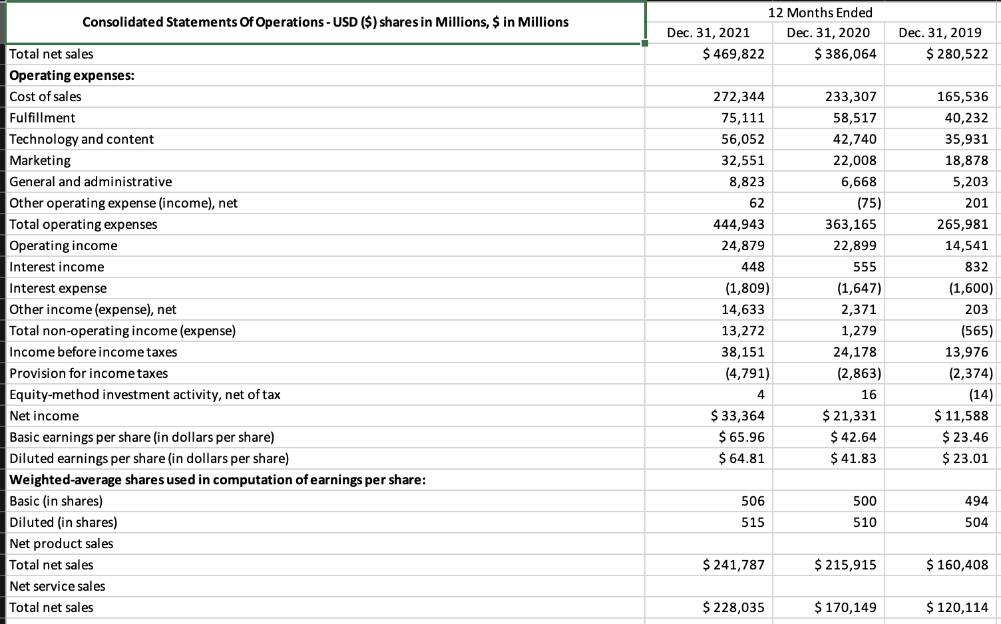
Task: Click the Net product sales row label
Action: coord(60,544)
